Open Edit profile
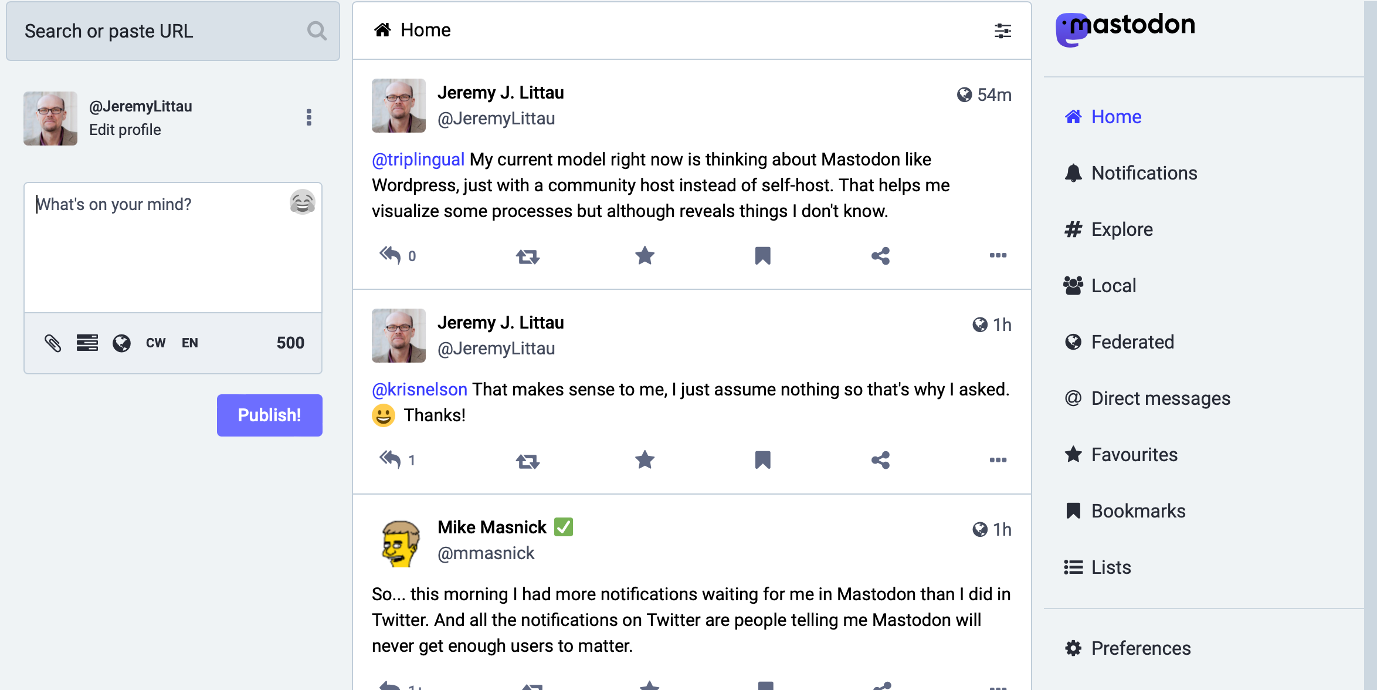 coord(125,130)
